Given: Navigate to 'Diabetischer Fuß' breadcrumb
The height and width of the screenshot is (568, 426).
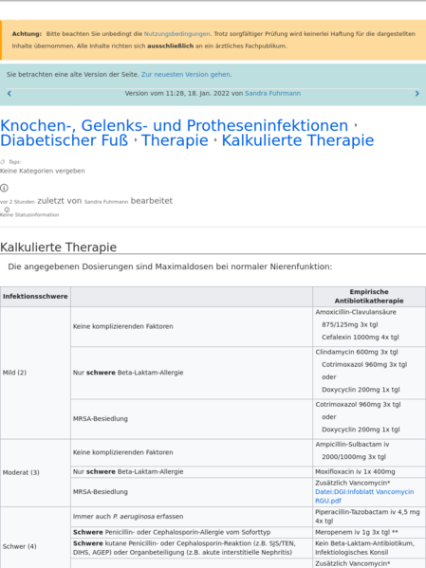Looking at the screenshot, I should coord(65,140).
